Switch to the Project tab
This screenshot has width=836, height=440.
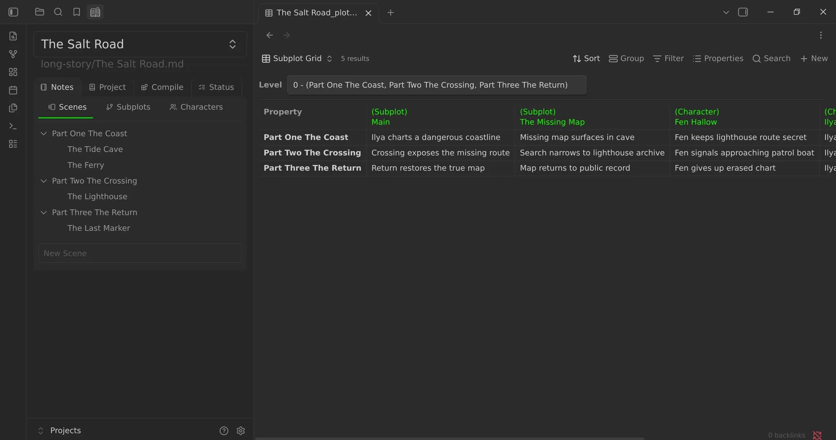point(107,87)
